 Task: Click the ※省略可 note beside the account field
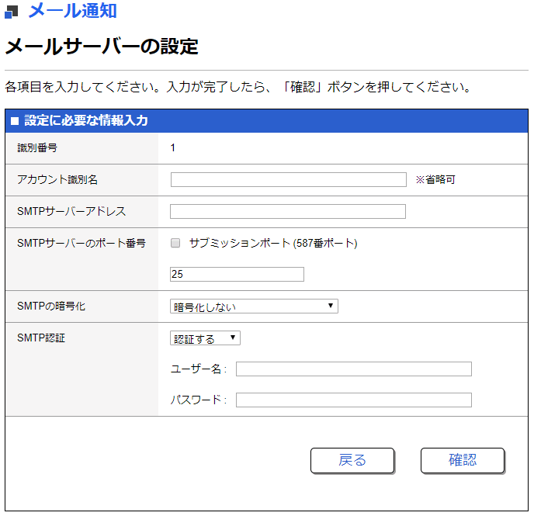click(x=435, y=180)
